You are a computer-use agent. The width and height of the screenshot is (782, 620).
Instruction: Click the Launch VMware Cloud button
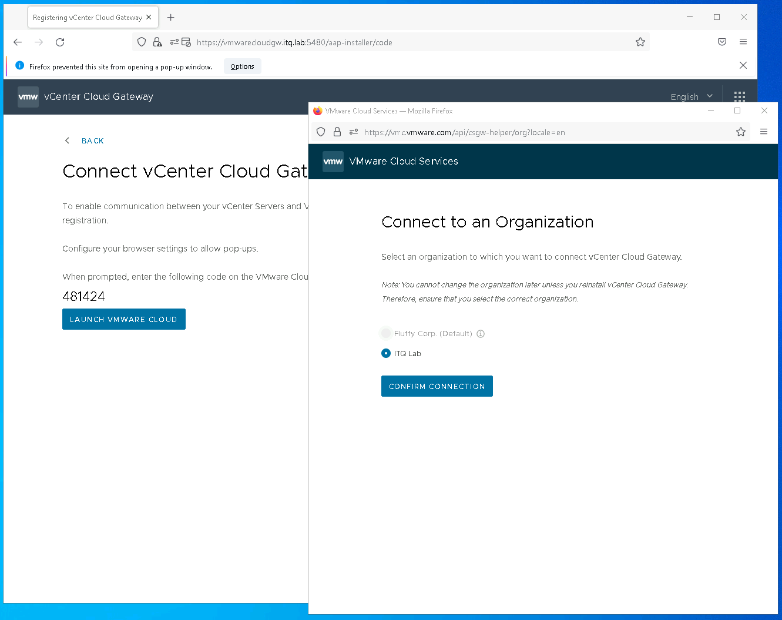pyautogui.click(x=124, y=319)
